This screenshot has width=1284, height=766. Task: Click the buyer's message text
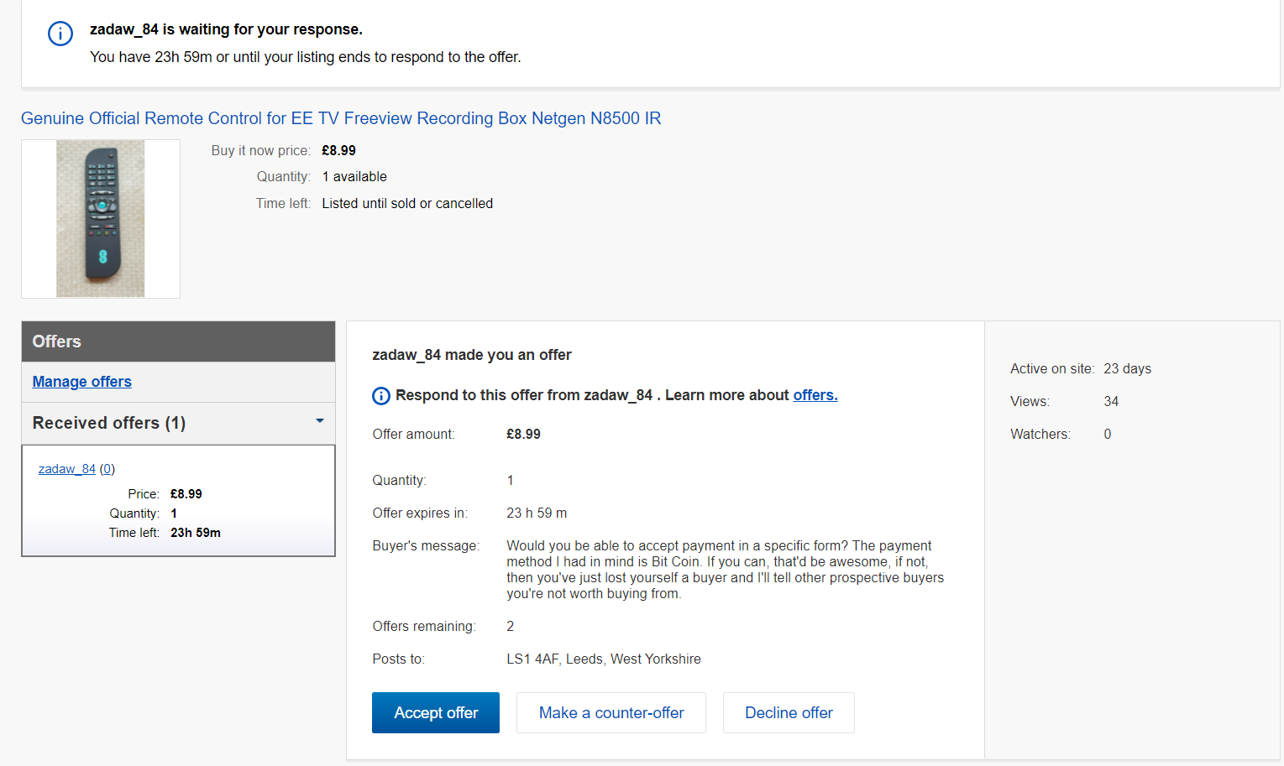(x=725, y=569)
